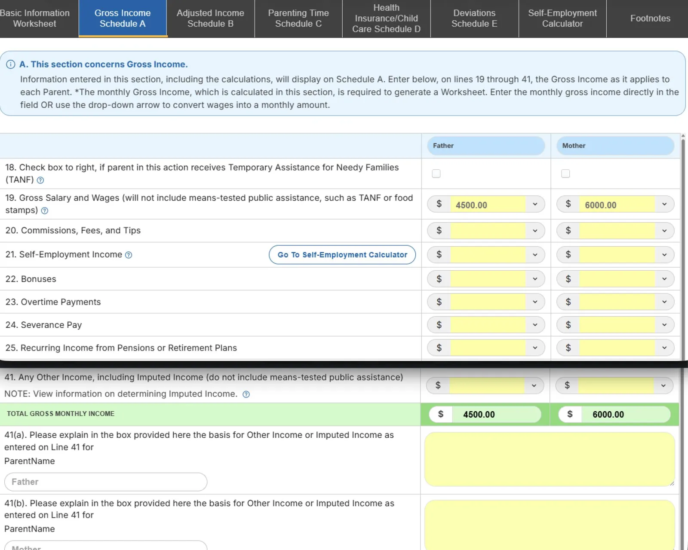Image resolution: width=688 pixels, height=550 pixels.
Task: Open Parenting Time Schedule C tab
Action: [x=298, y=18]
